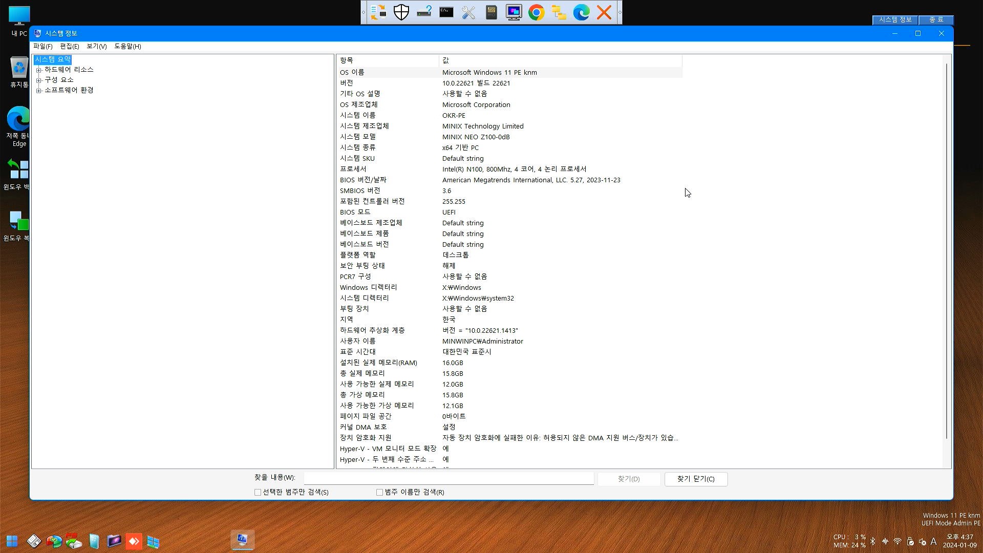Open the monitor display icon in top dock
983x553 pixels.
514,12
